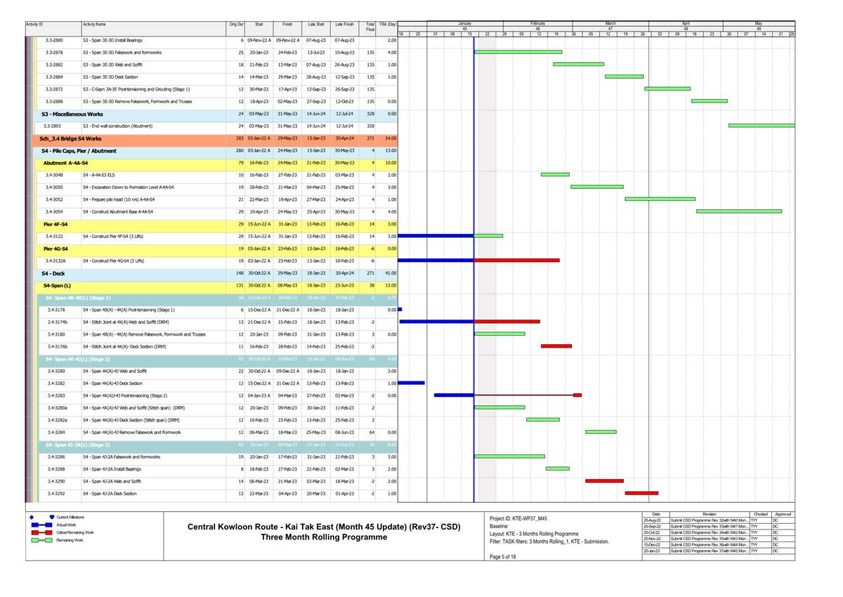Collapse the Sch_3.4 Bridge S4 Works group
This screenshot has width=843, height=597.
70,138
